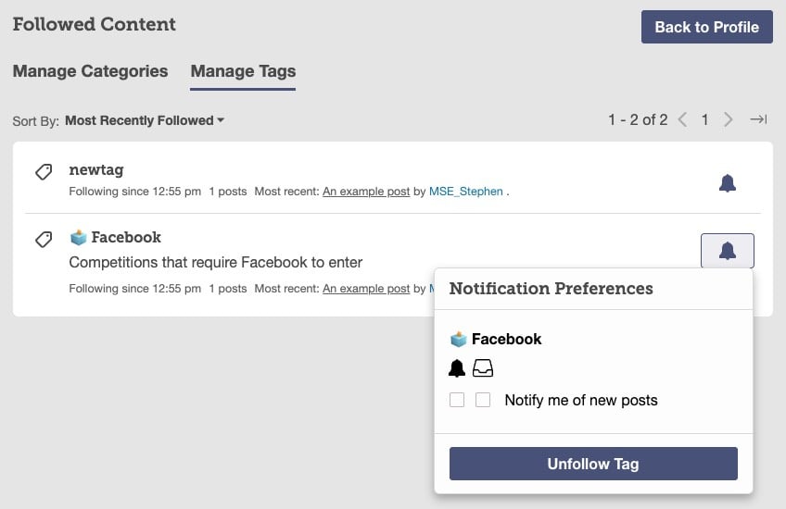Click the popup bell notification icon
This screenshot has width=786, height=509.
click(457, 368)
